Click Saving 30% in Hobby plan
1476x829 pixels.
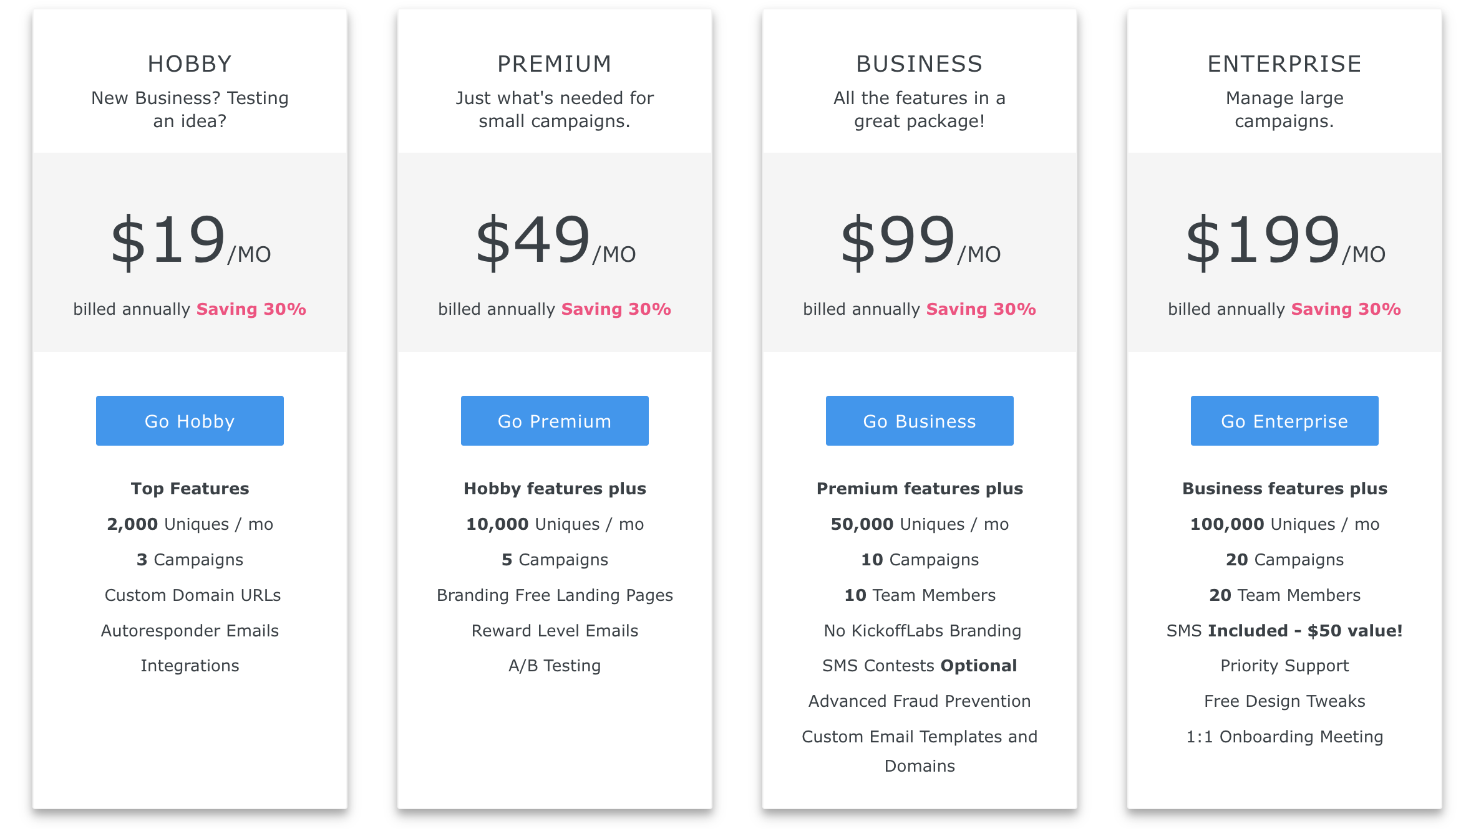pos(251,309)
